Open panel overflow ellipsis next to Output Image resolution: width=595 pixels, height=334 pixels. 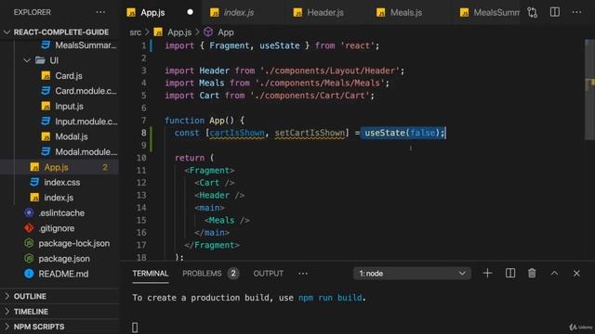pyautogui.click(x=303, y=274)
